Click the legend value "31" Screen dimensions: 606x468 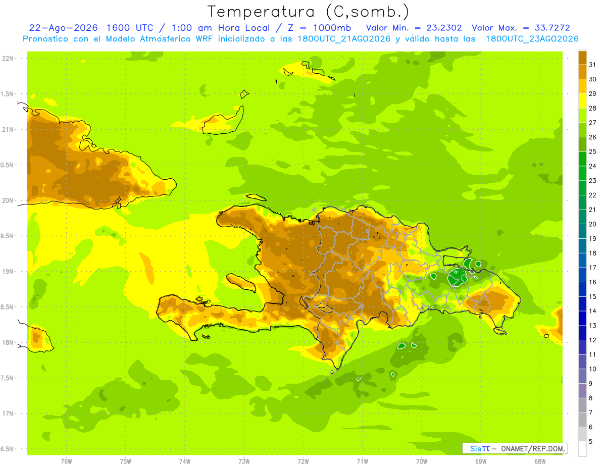[x=593, y=65]
